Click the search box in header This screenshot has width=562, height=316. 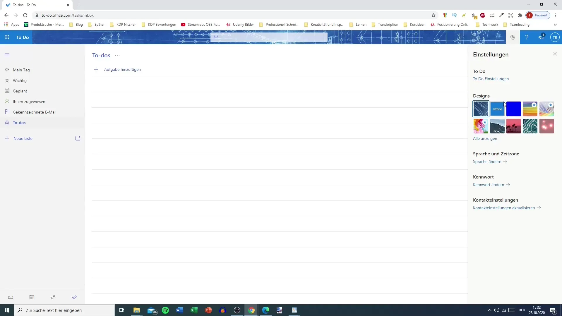[269, 37]
